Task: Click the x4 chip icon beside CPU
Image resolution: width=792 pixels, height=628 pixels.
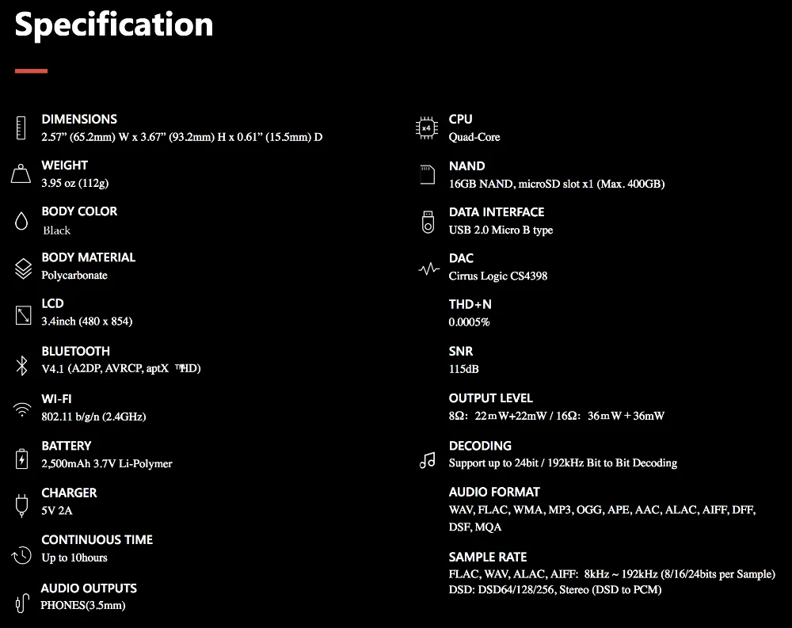Action: 427,128
